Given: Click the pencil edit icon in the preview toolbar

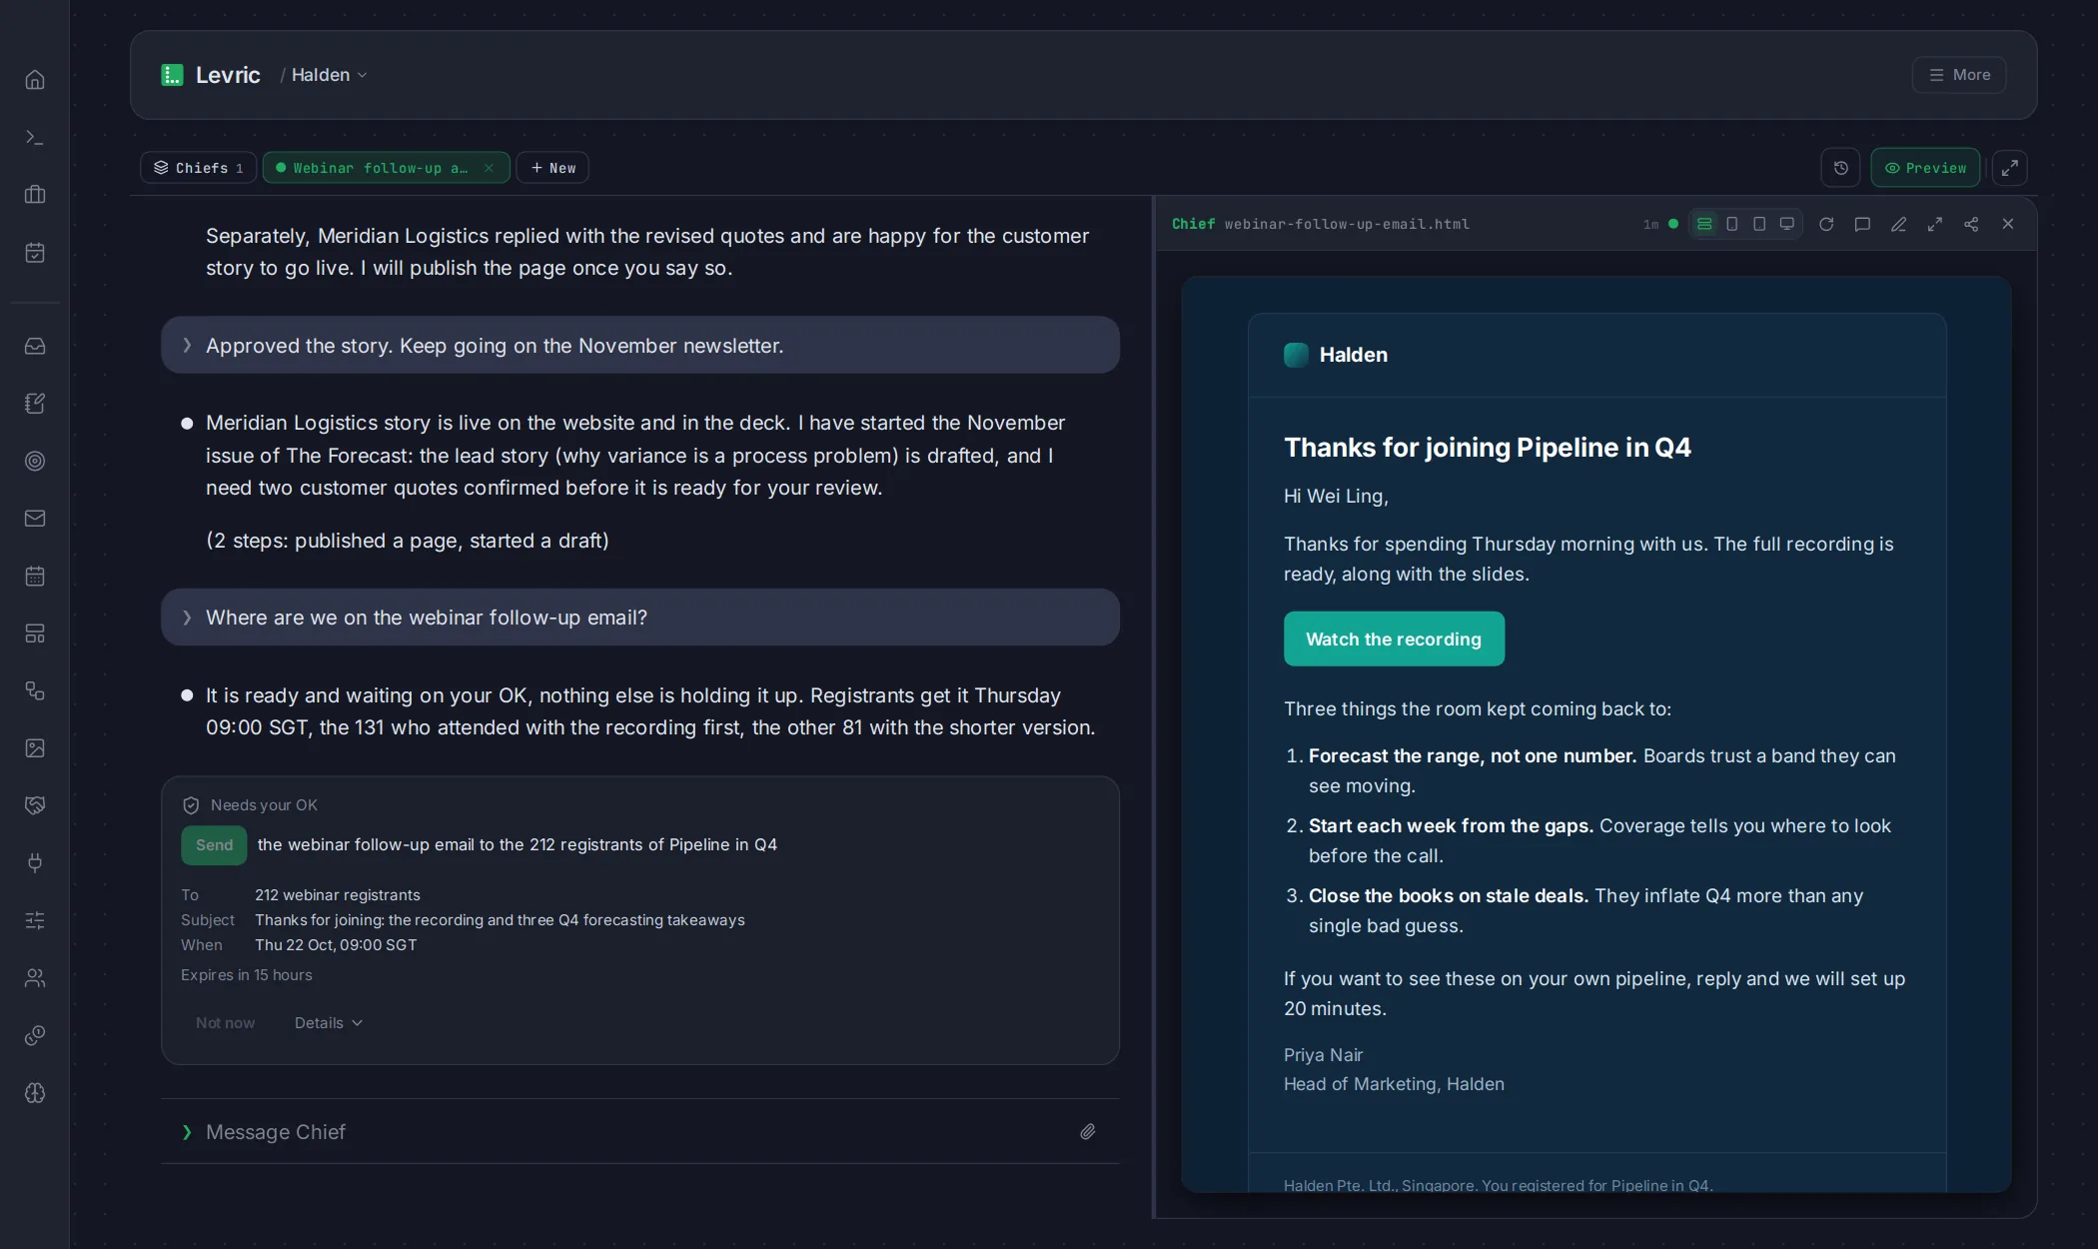Looking at the screenshot, I should [1898, 224].
